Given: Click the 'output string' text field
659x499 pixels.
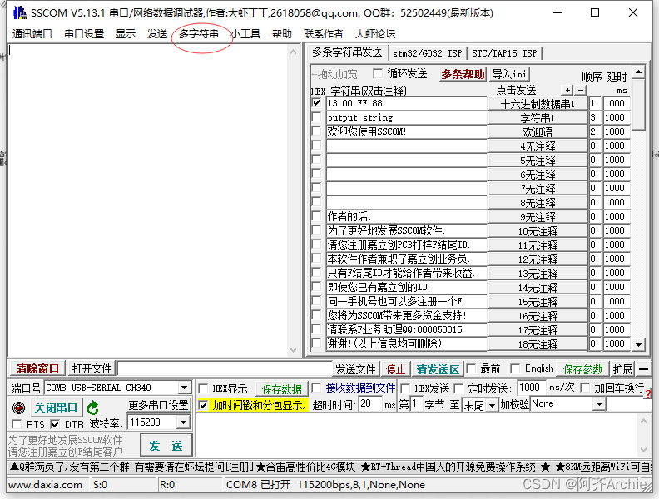Looking at the screenshot, I should click(406, 117).
